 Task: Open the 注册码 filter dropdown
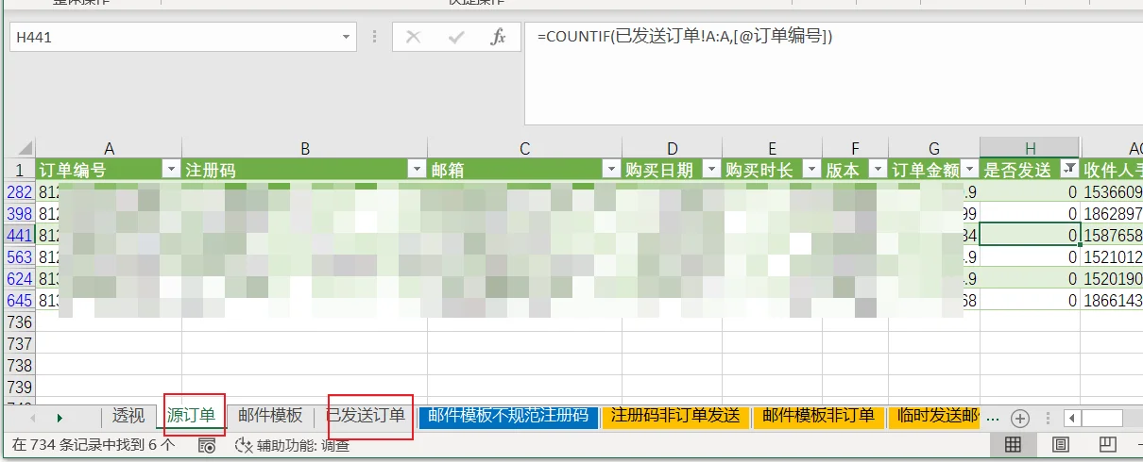(x=417, y=170)
